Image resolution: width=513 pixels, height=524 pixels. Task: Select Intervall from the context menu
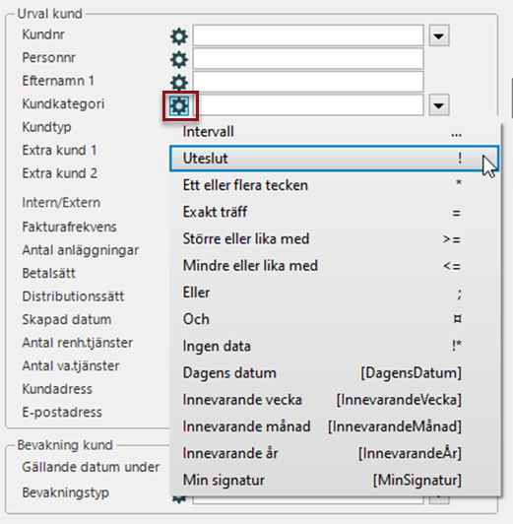coord(334,132)
